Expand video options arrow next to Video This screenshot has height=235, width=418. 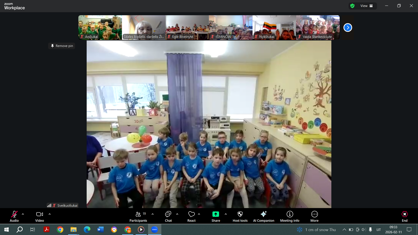(50, 214)
